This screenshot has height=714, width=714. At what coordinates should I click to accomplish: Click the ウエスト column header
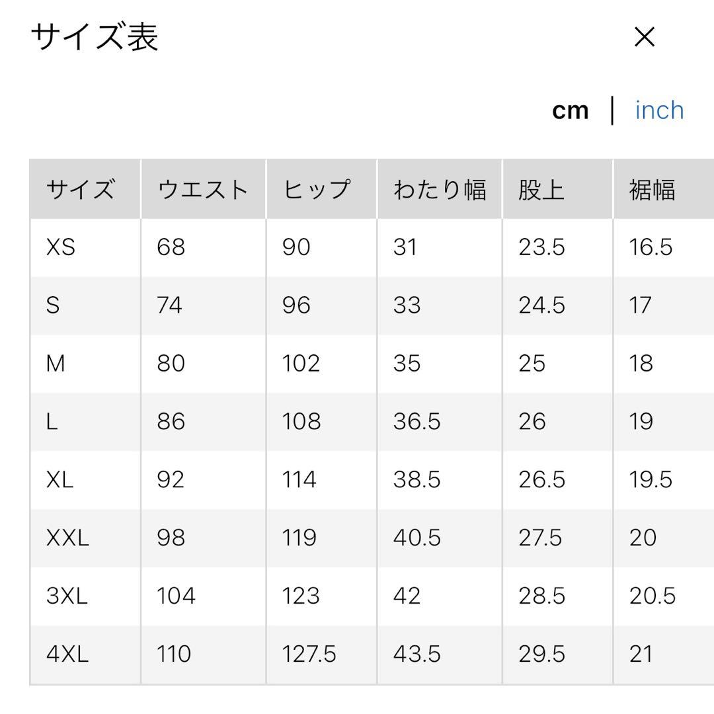coord(202,190)
